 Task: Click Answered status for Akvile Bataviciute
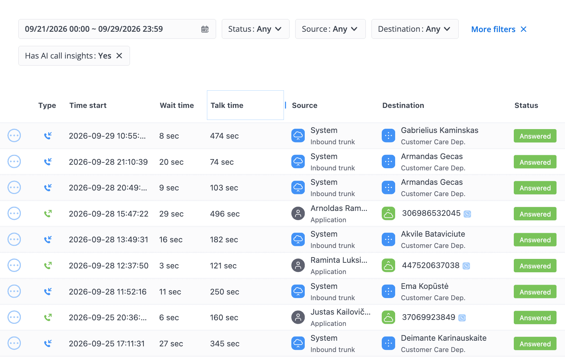tap(535, 240)
